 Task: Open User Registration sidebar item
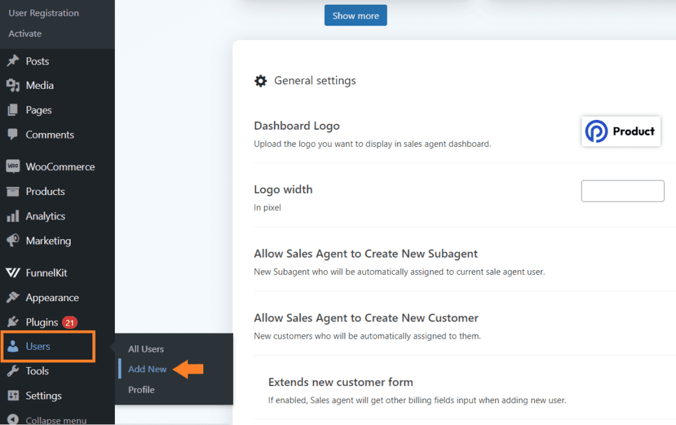(x=44, y=13)
